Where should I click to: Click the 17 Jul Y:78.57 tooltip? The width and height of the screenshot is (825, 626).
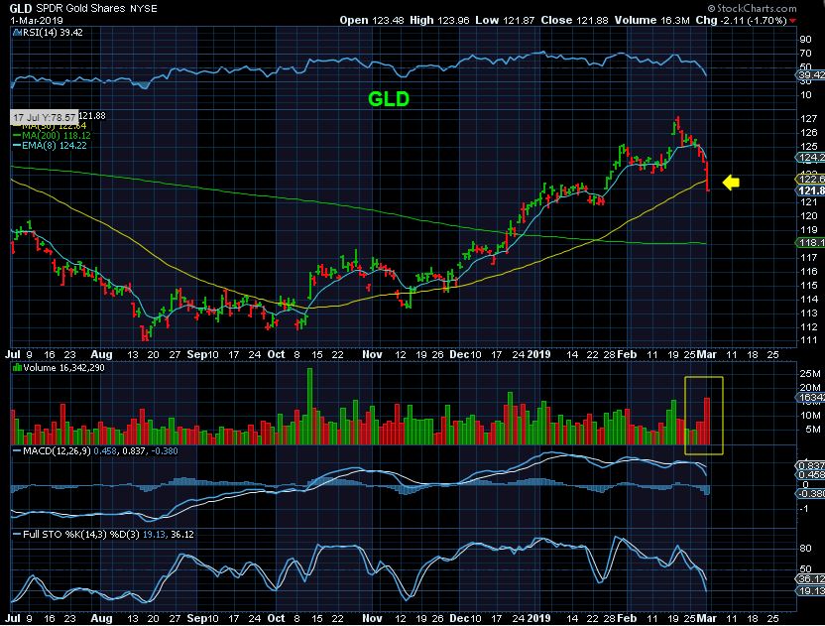[45, 117]
